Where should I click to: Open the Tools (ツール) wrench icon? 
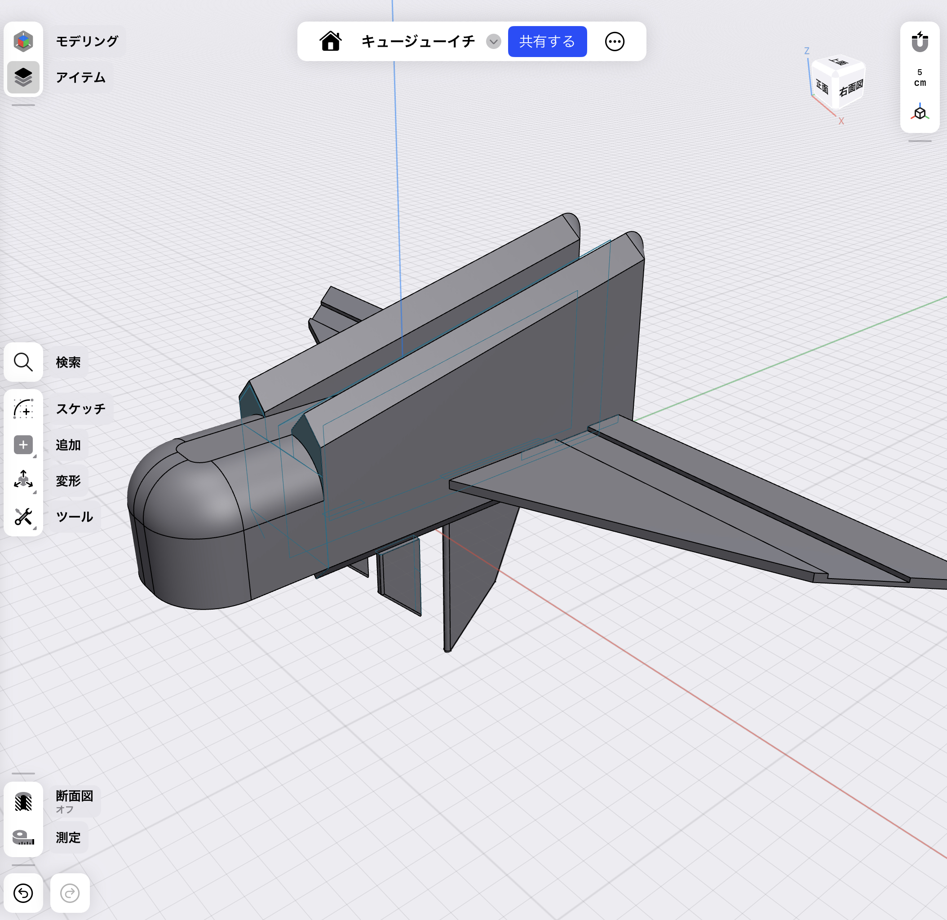click(23, 517)
